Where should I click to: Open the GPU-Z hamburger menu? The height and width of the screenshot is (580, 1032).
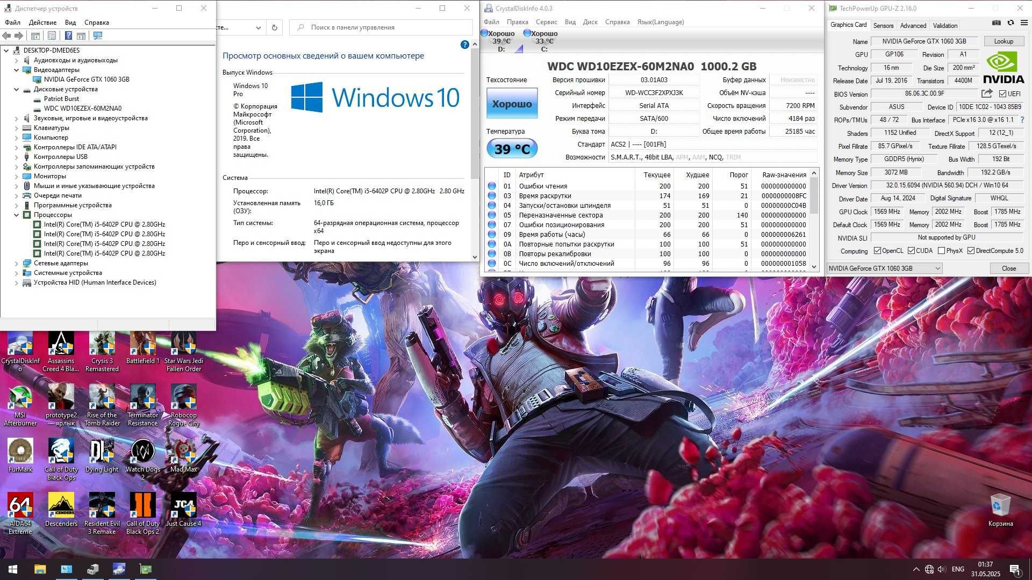point(1024,23)
